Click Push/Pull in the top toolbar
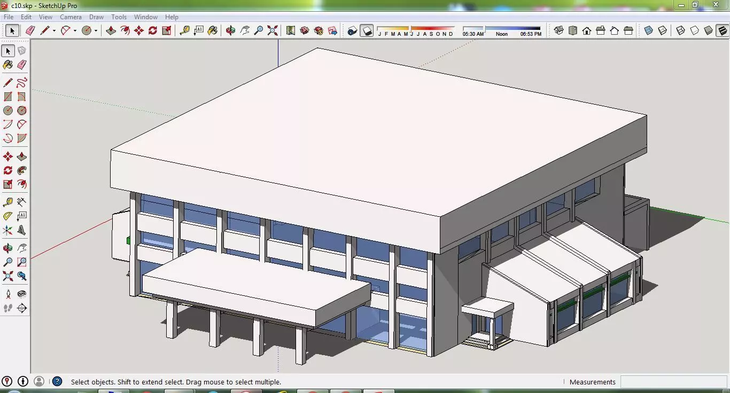This screenshot has height=393, width=730. pyautogui.click(x=111, y=30)
